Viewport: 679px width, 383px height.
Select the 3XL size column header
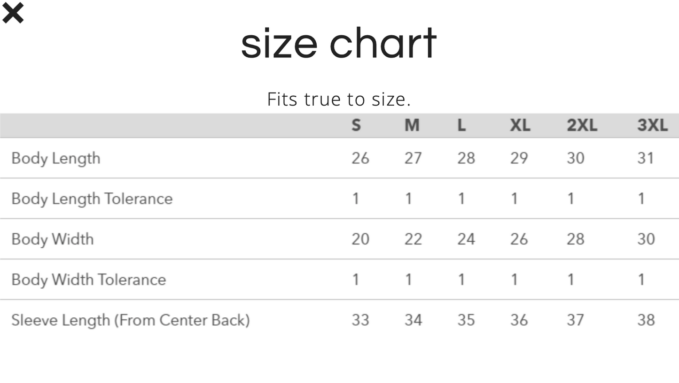click(x=652, y=125)
